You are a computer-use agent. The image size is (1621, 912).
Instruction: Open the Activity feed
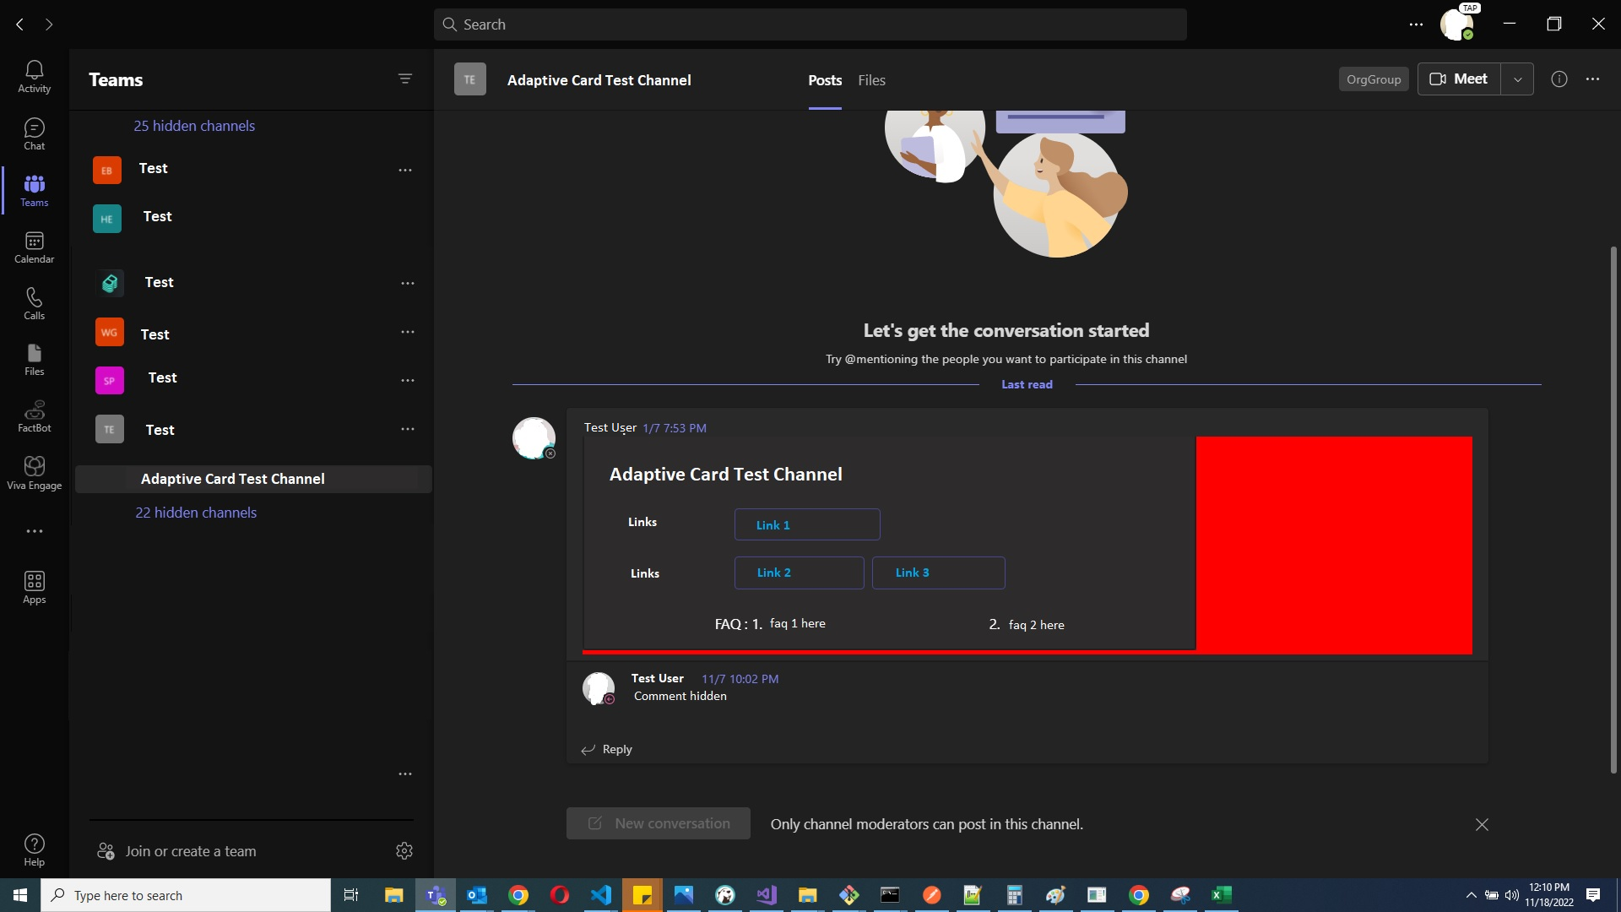34,76
